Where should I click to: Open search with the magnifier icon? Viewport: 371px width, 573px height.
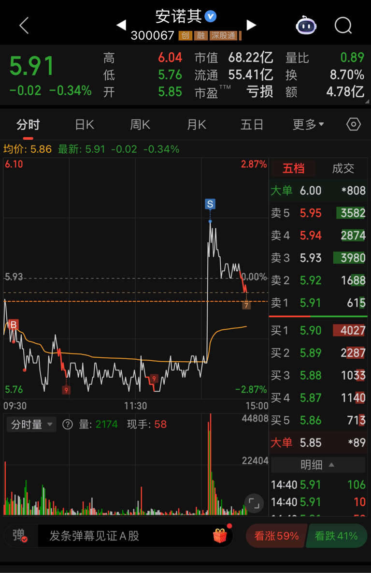coord(343,25)
